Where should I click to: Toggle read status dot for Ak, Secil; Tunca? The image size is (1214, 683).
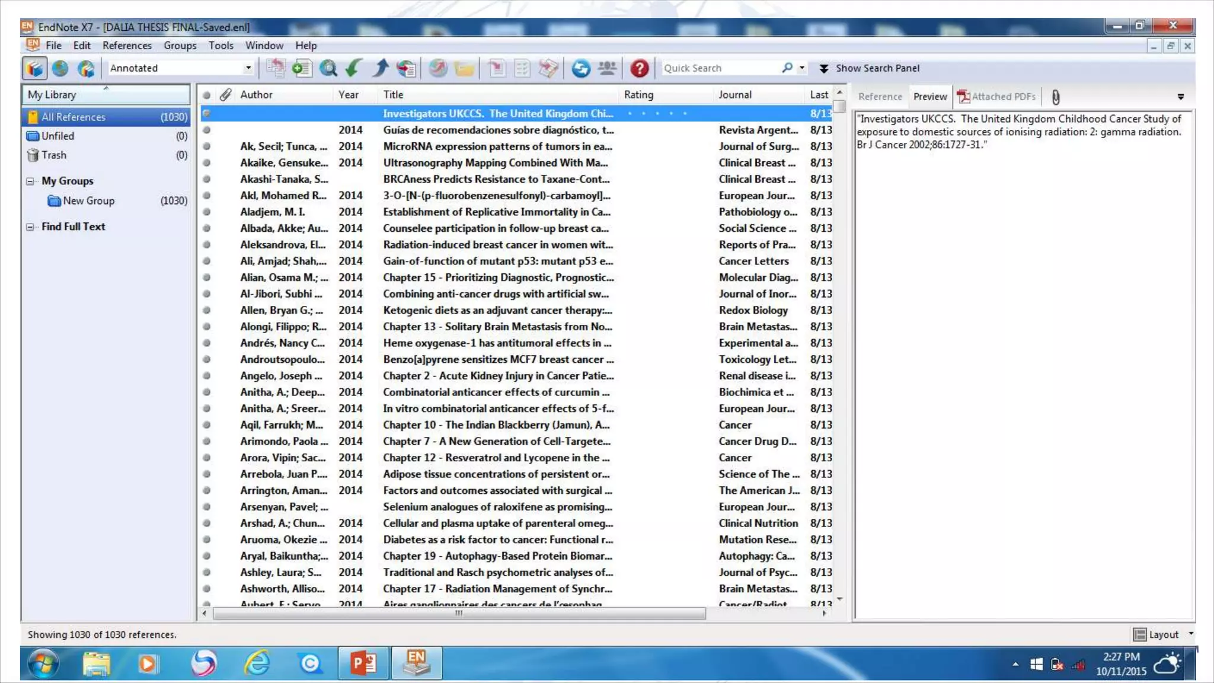[206, 146]
